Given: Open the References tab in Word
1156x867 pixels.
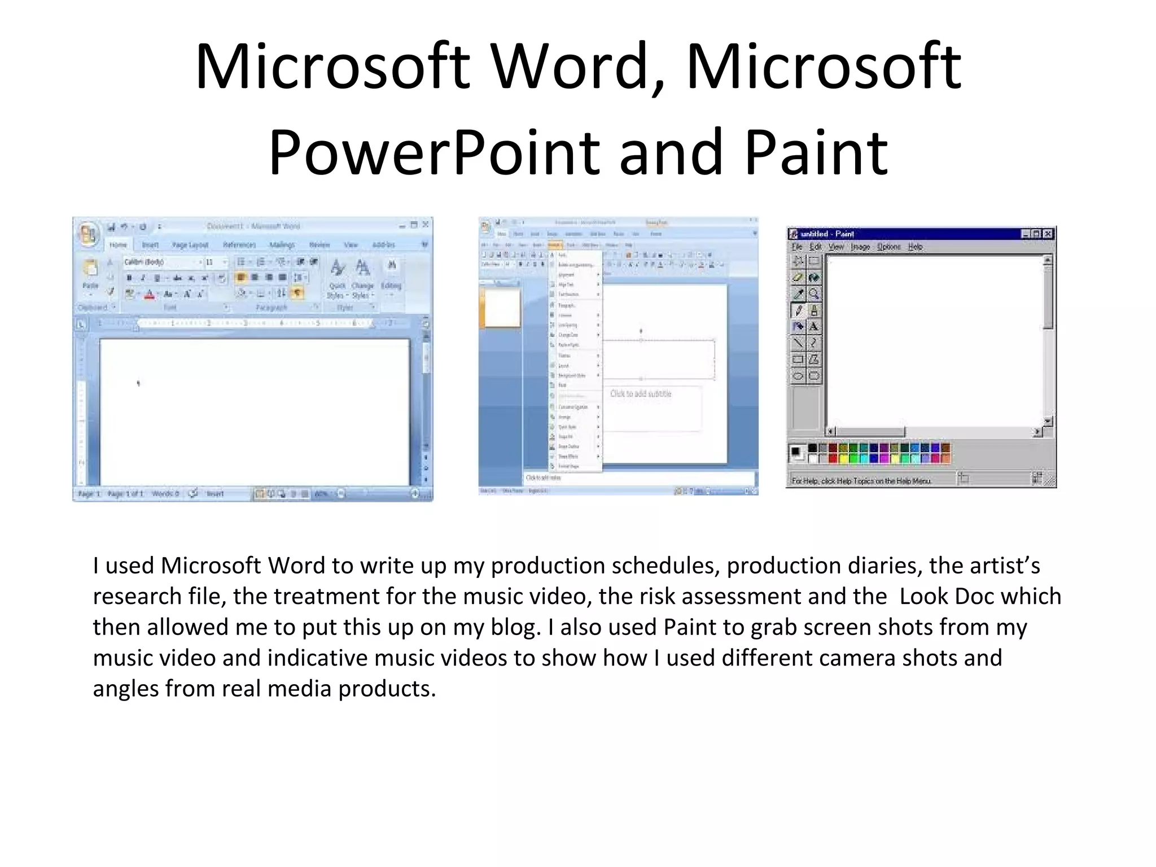Looking at the screenshot, I should (239, 245).
